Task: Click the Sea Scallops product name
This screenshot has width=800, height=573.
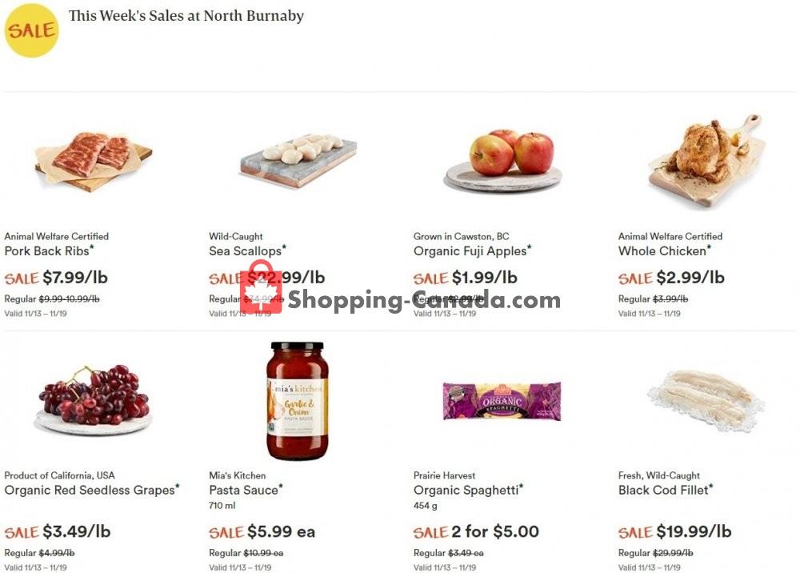Action: pyautogui.click(x=246, y=251)
